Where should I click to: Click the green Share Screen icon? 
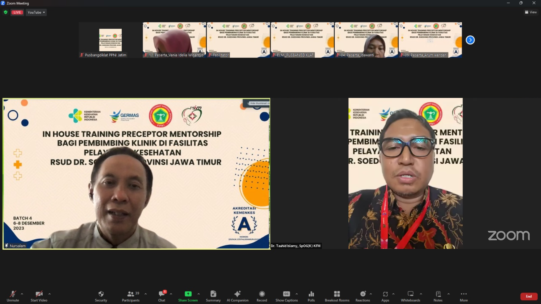pyautogui.click(x=188, y=294)
